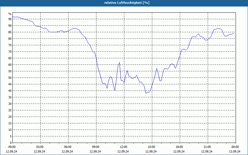Viewport: 248px width, 155px height.
Task: Choose the y-axis tick label '60'
Action: [10, 65]
